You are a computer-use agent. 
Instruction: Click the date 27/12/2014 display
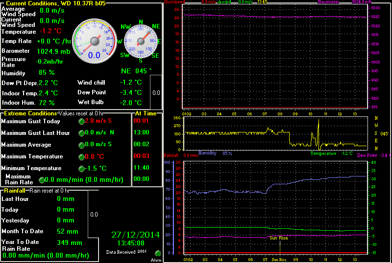pos(135,235)
